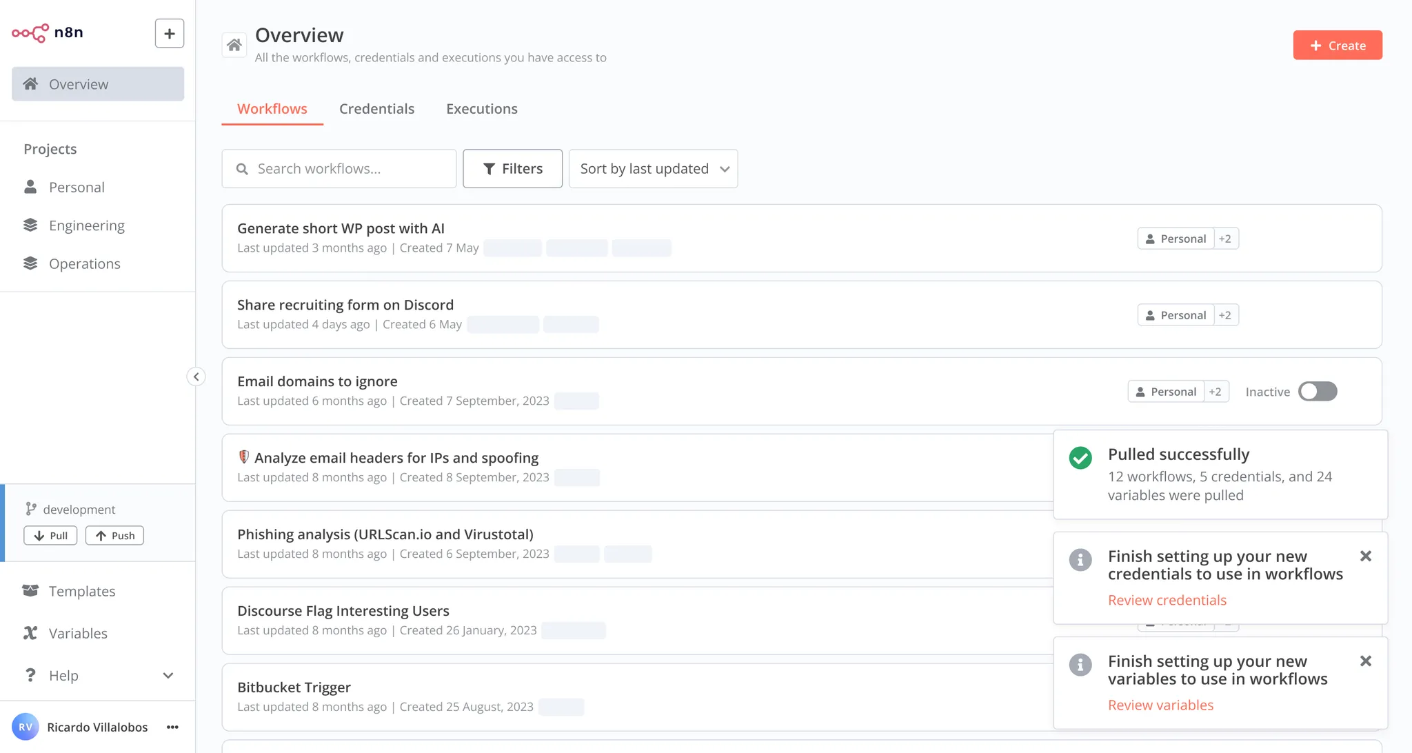Select the Personal project icon
This screenshot has height=753, width=1412.
[30, 187]
